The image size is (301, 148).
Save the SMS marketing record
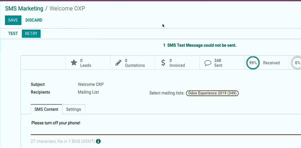pyautogui.click(x=13, y=20)
